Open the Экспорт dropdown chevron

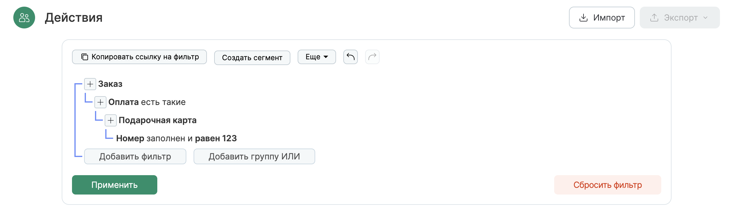coord(706,18)
